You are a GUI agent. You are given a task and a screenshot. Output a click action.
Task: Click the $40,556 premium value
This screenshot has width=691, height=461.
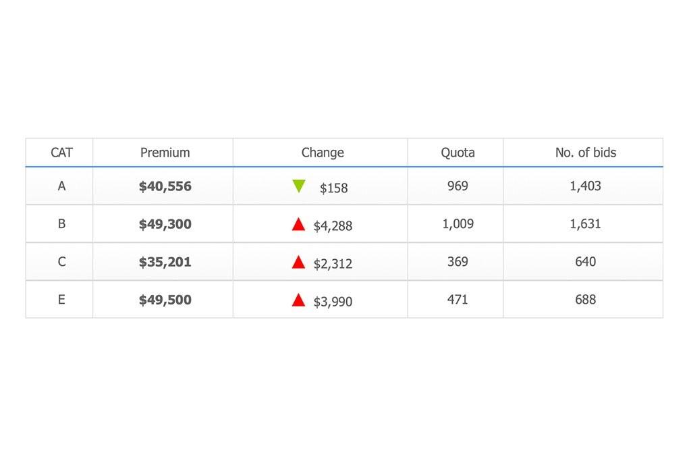(x=165, y=186)
